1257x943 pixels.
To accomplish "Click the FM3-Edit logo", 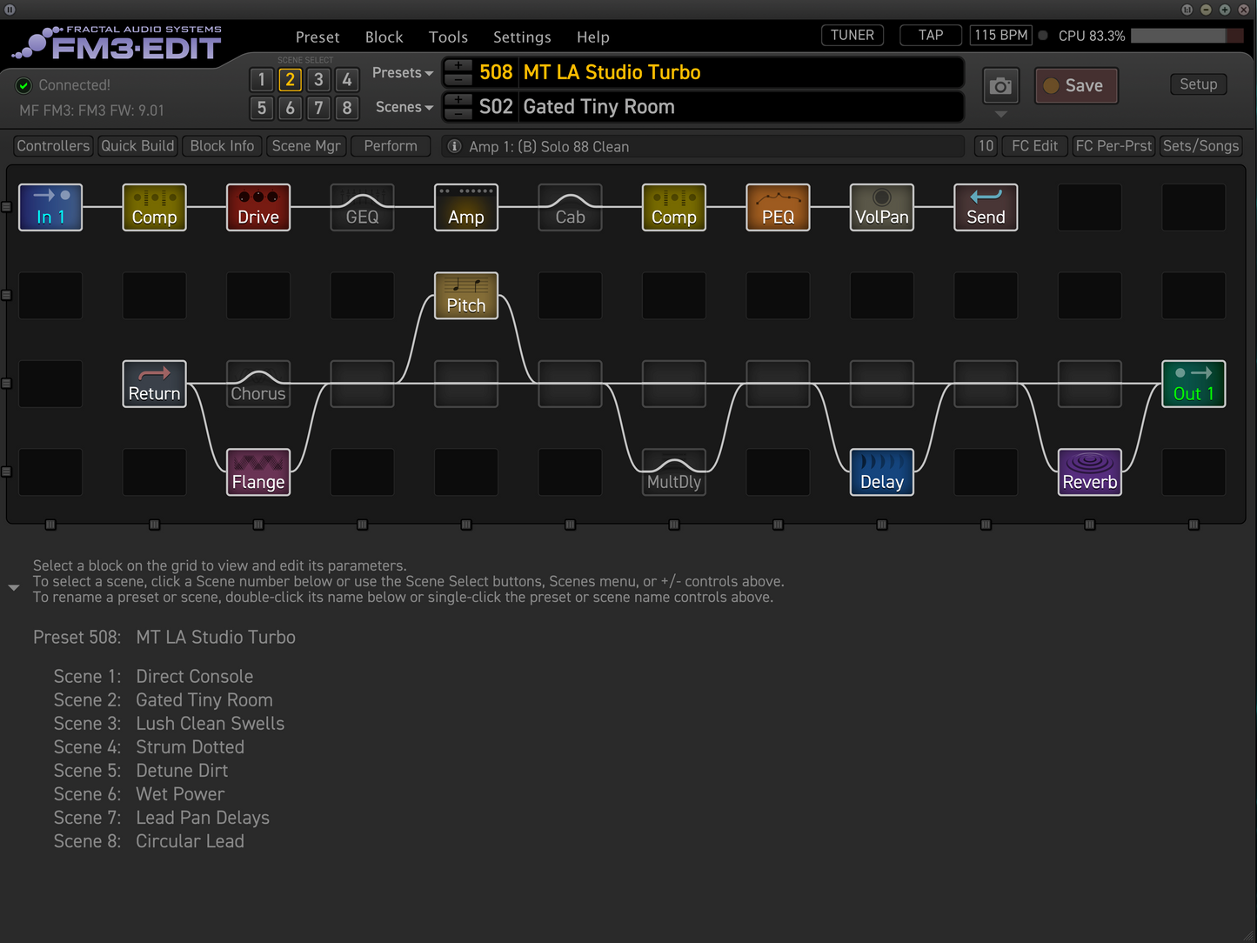I will pyautogui.click(x=118, y=43).
